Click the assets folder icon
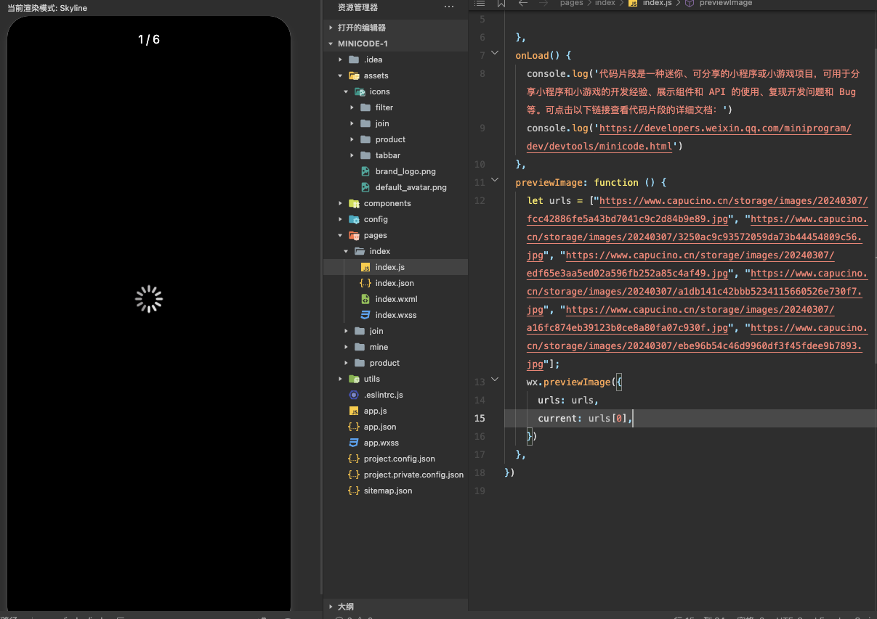This screenshot has width=877, height=619. 354,75
